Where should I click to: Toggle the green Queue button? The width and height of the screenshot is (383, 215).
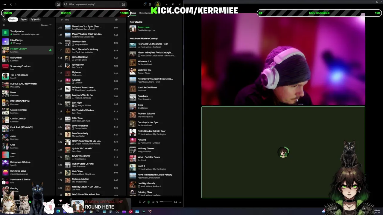[149, 202]
